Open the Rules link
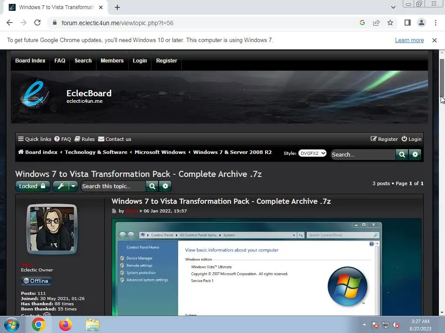The image size is (445, 333). 85,139
